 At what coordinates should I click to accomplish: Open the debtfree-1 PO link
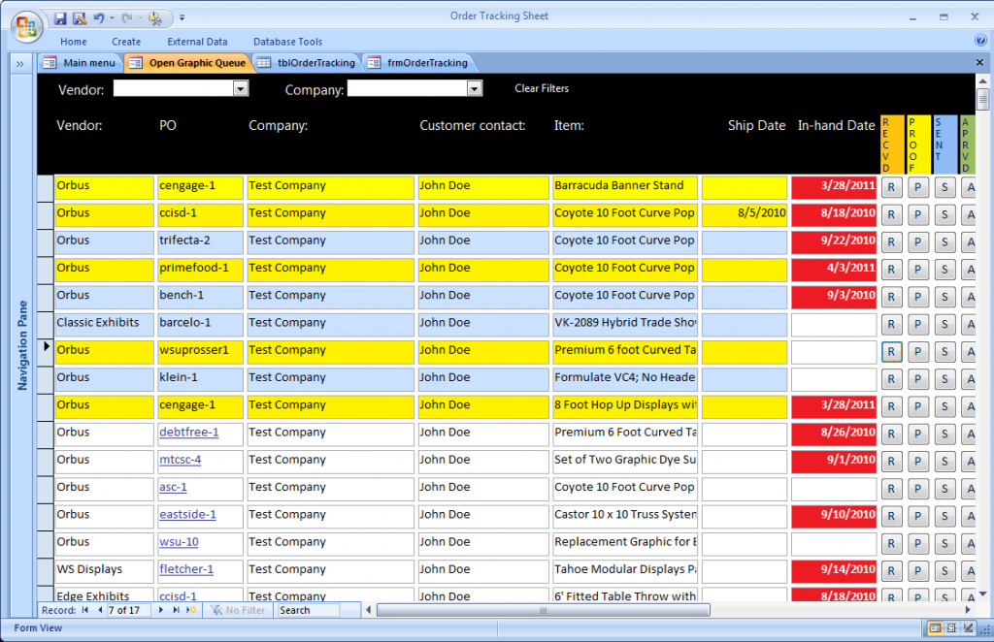point(189,433)
